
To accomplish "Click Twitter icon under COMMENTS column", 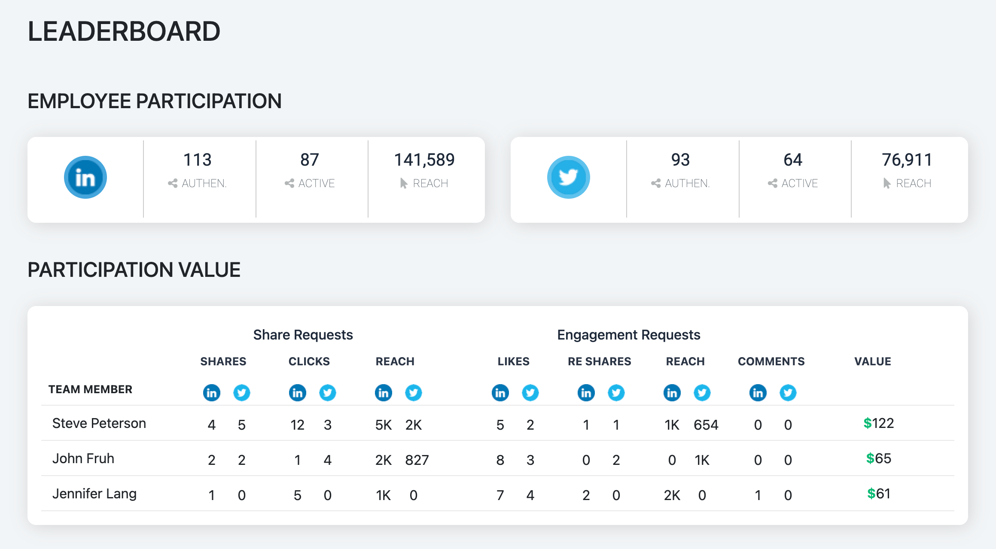I will (x=788, y=393).
